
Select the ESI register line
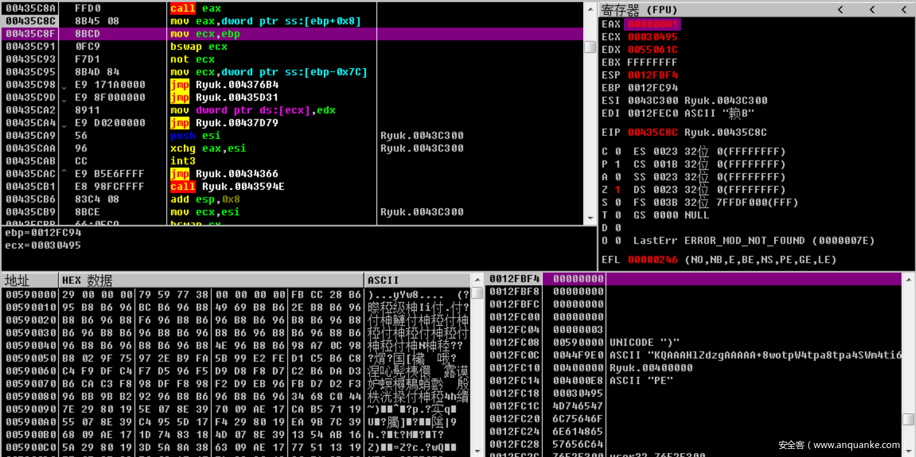[x=684, y=101]
